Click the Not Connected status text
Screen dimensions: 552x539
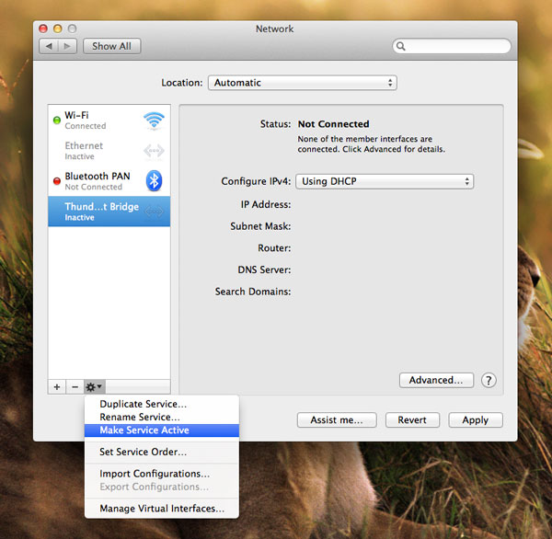(333, 124)
